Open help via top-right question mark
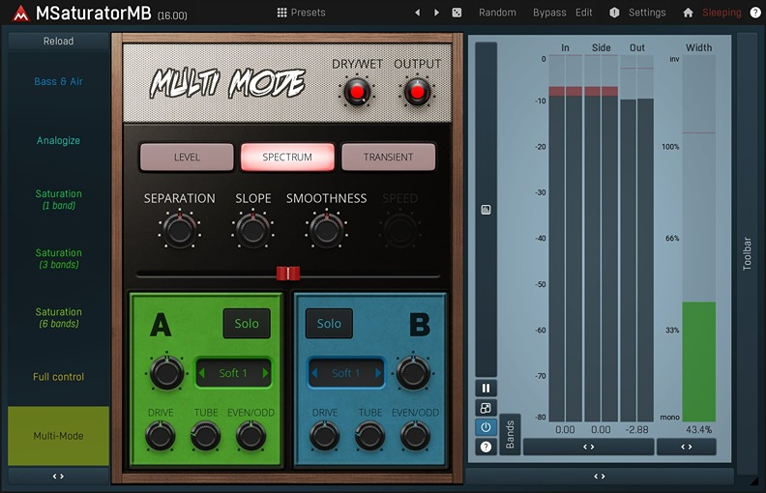Image resolution: width=766 pixels, height=493 pixels. coord(755,13)
